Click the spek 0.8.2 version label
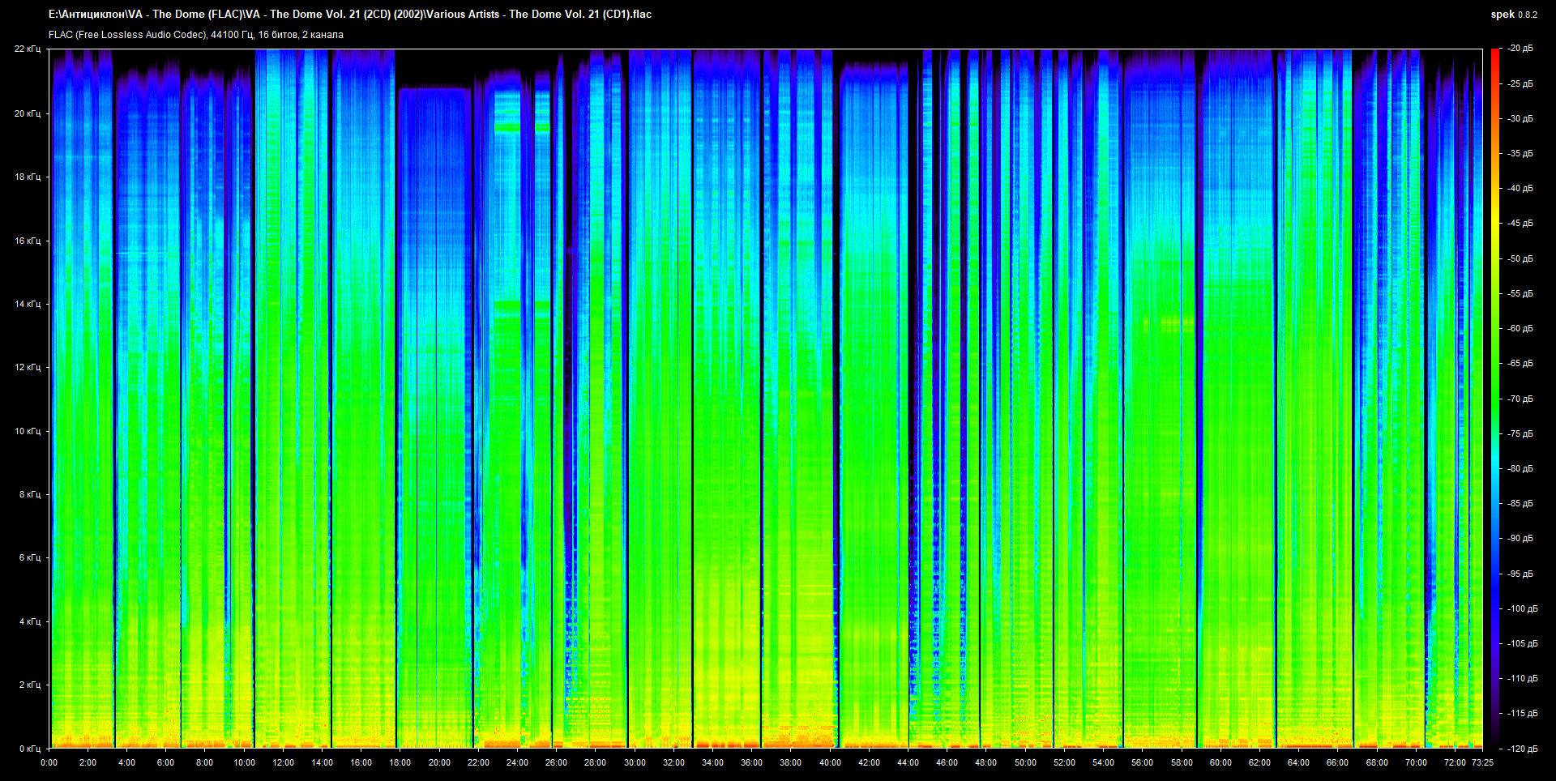Viewport: 1556px width, 781px height. tap(1513, 15)
